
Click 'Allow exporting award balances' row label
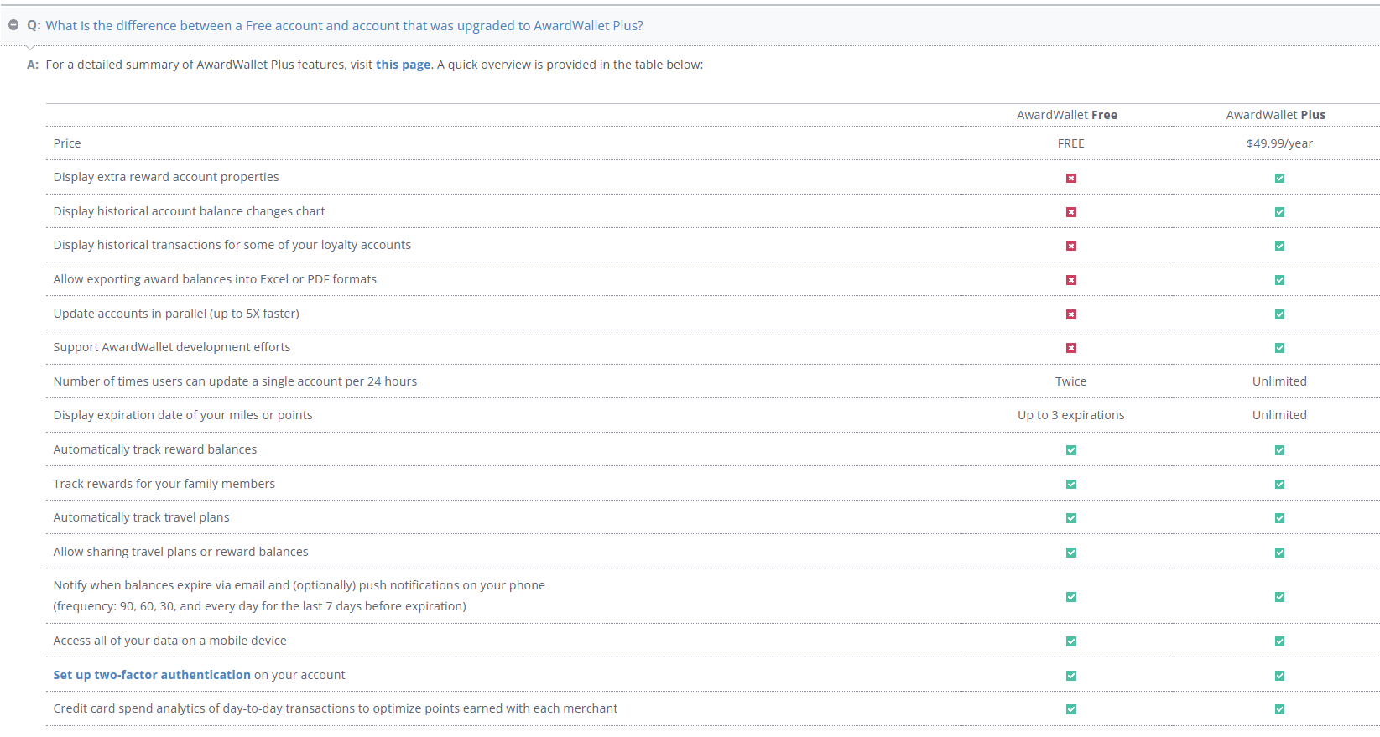click(x=215, y=279)
